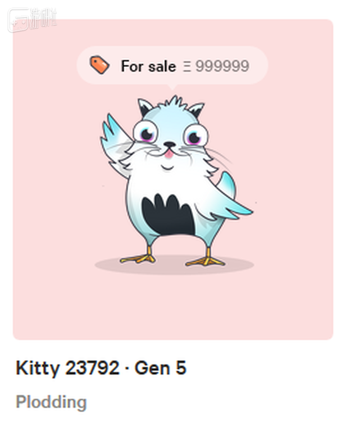Click the game controller watermark logo

(19, 20)
